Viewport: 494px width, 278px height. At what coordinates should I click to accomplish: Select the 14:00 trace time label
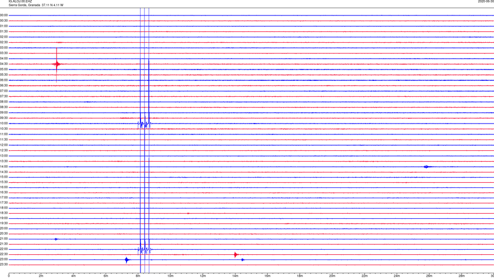tap(4, 167)
